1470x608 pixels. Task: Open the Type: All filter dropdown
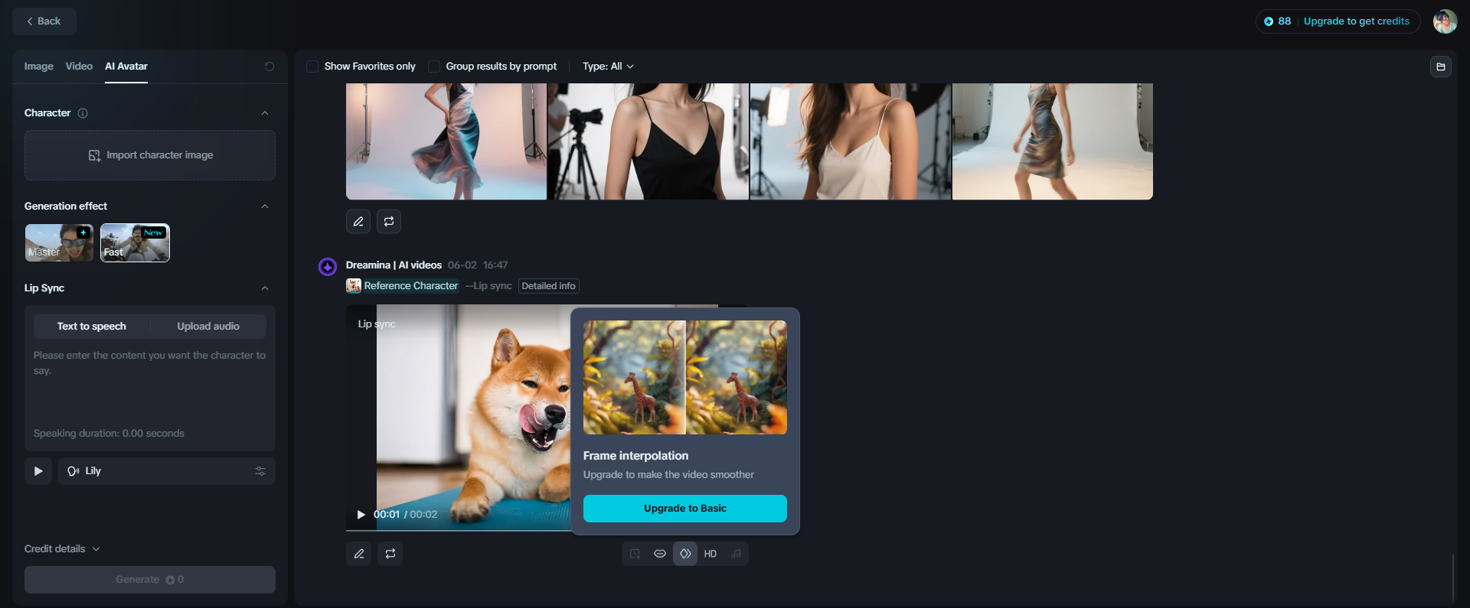coord(608,67)
